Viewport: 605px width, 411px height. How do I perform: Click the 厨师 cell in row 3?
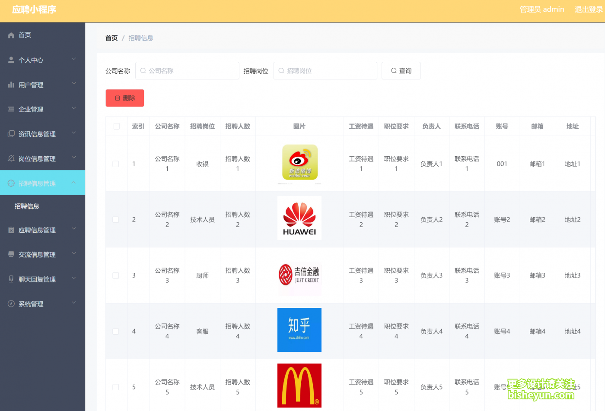tap(203, 275)
